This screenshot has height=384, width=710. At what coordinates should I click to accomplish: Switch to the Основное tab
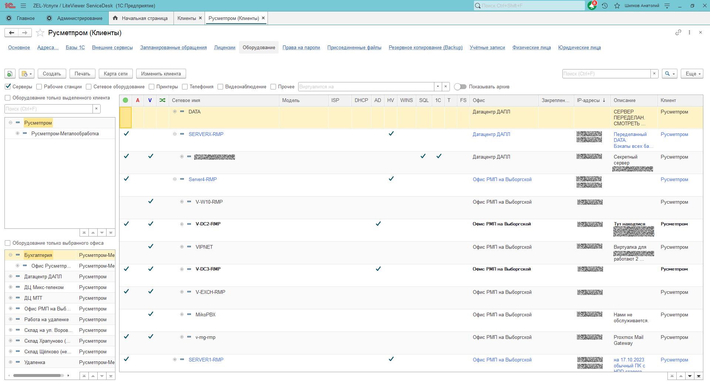point(19,47)
